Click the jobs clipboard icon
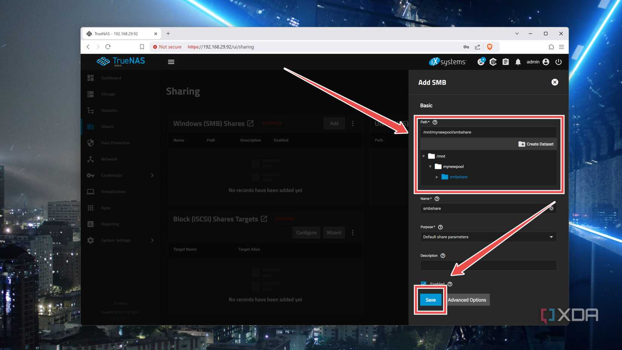The height and width of the screenshot is (350, 622). 506,61
